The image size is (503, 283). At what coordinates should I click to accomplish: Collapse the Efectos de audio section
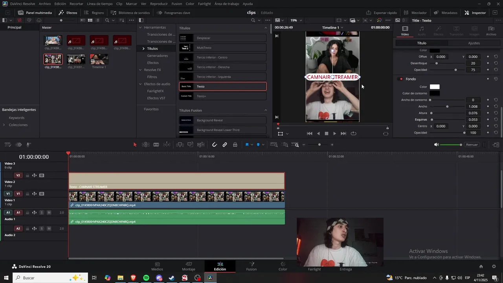(140, 84)
